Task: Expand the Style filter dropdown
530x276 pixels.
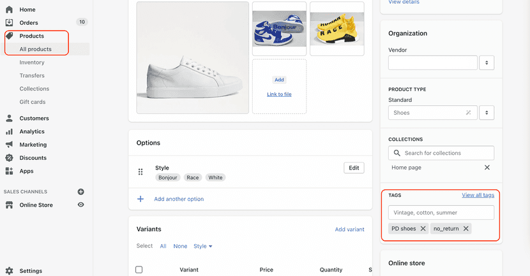Action: coord(203,246)
